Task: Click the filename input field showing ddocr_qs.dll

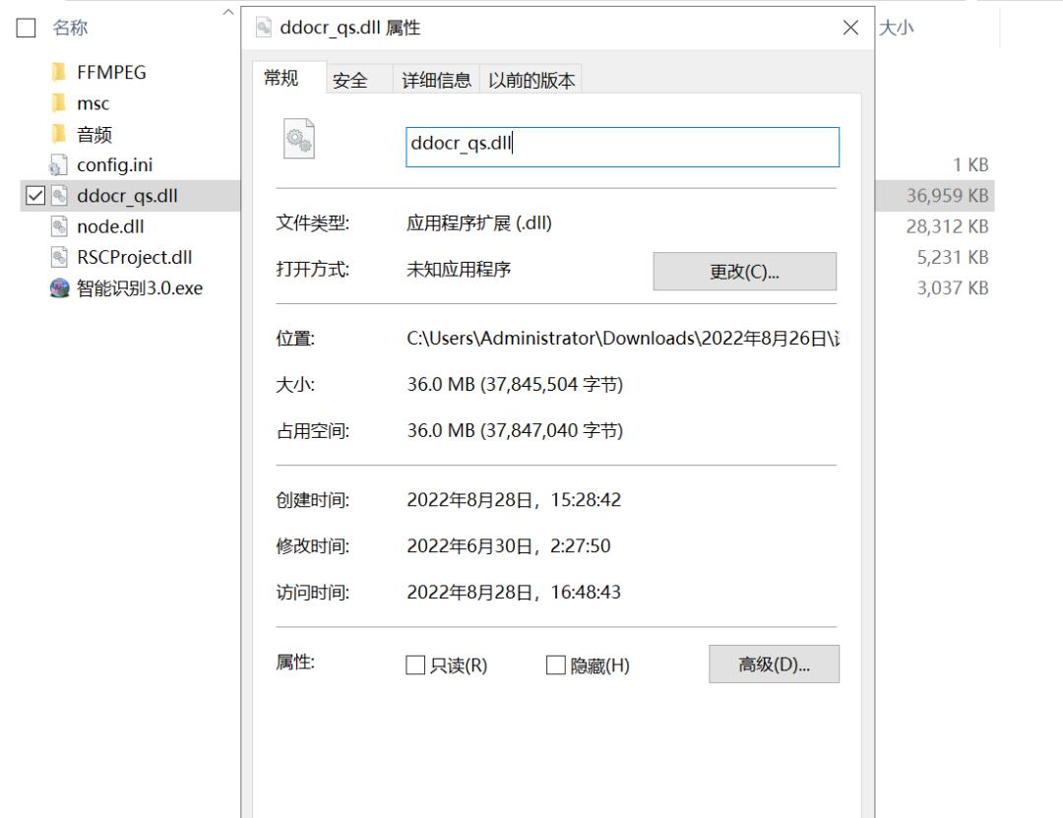Action: 621,147
